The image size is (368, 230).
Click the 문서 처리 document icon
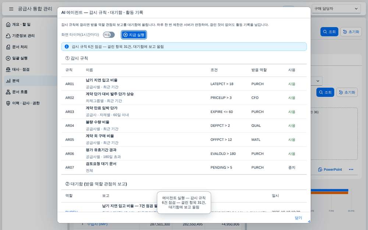click(8, 47)
